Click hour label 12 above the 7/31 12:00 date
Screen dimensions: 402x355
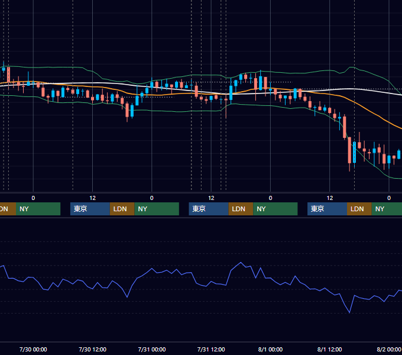click(211, 198)
